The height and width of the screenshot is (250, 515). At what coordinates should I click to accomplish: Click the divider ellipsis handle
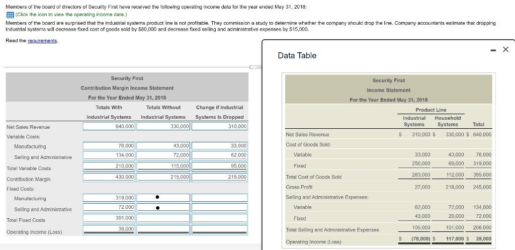[x=256, y=67]
